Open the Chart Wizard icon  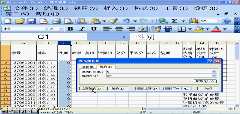tap(195, 21)
